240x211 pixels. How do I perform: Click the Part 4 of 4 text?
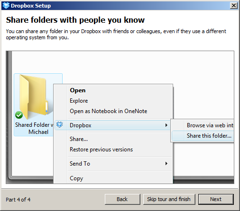[x=18, y=200]
